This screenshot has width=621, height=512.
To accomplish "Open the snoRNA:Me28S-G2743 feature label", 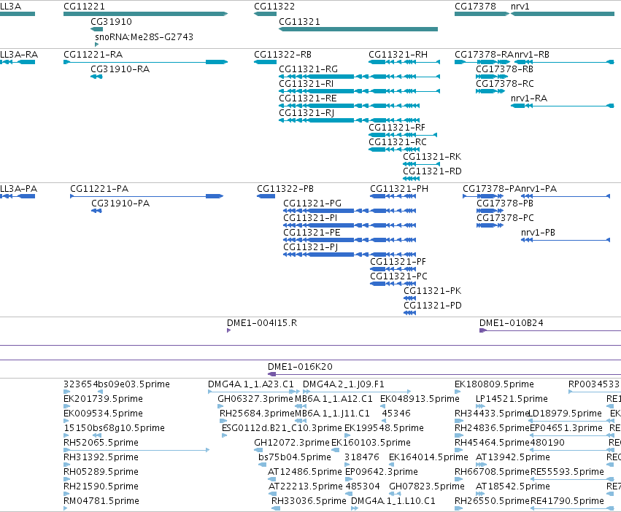I will tap(144, 36).
